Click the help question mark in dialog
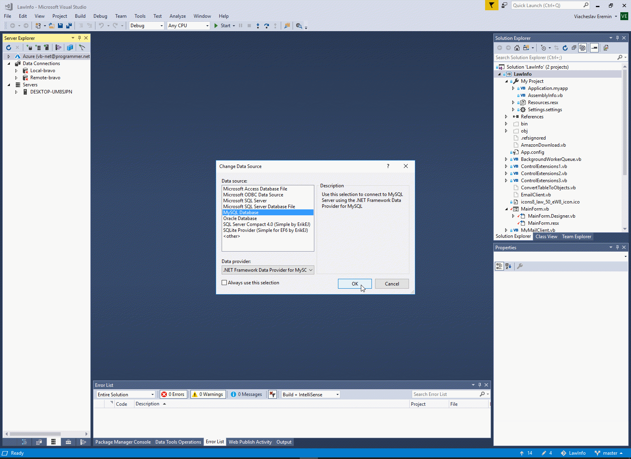The width and height of the screenshot is (631, 459). click(x=388, y=166)
